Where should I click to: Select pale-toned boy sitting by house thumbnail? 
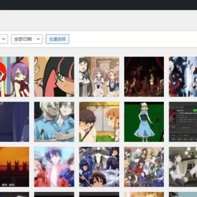tap(183, 167)
